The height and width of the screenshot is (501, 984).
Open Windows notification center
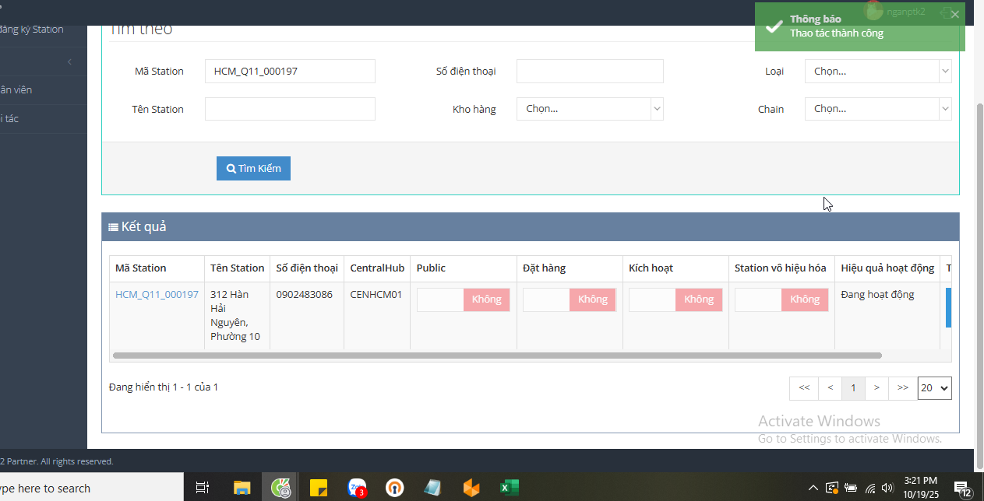point(963,489)
